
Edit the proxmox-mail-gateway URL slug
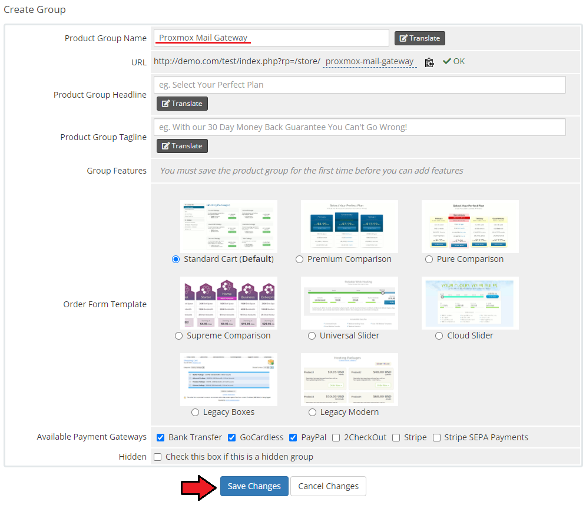[x=370, y=61]
